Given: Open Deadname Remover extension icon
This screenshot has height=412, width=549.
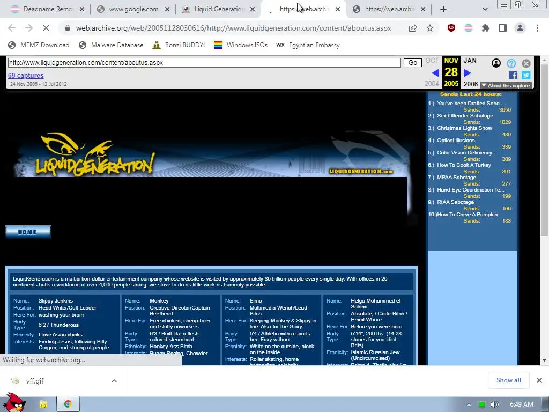Looking at the screenshot, I should coord(469,28).
